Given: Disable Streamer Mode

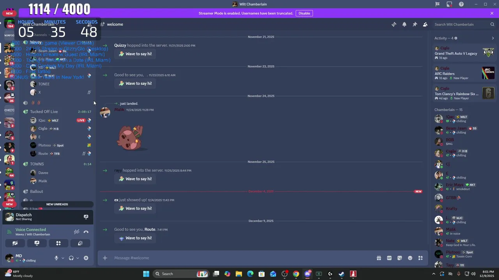Looking at the screenshot, I should (x=304, y=13).
